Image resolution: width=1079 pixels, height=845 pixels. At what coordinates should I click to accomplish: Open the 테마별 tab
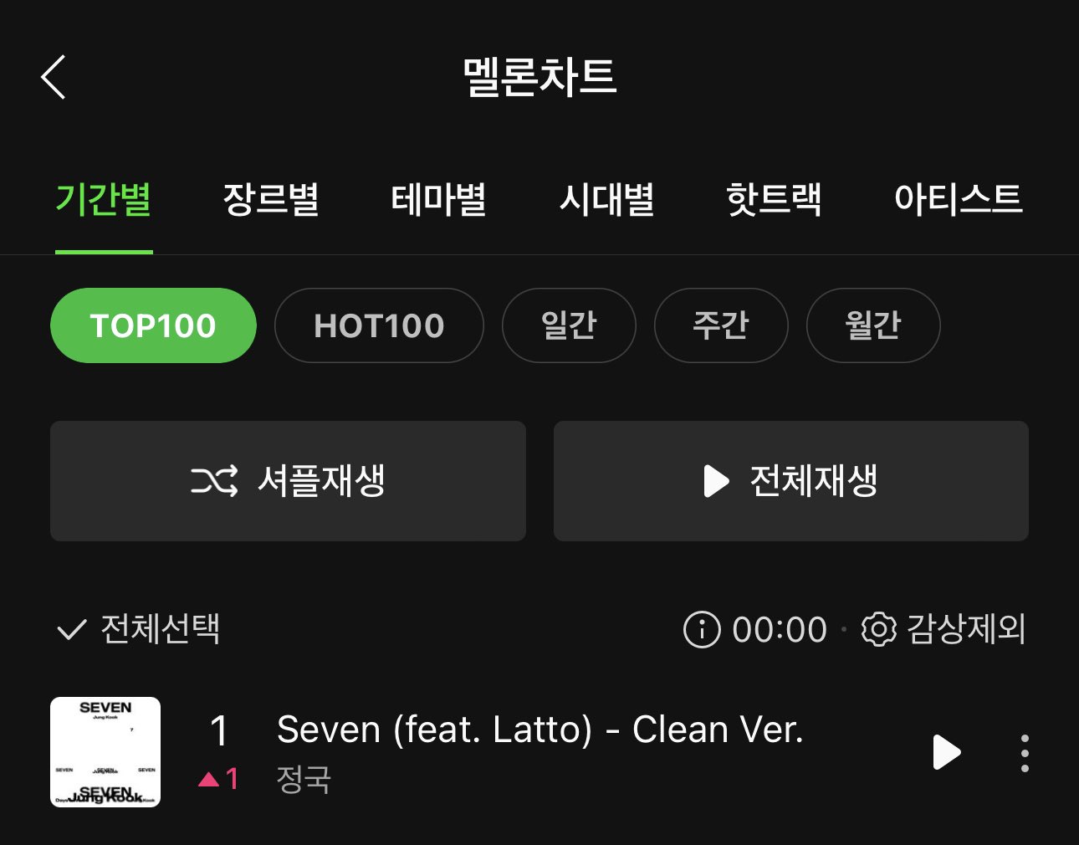[x=438, y=200]
